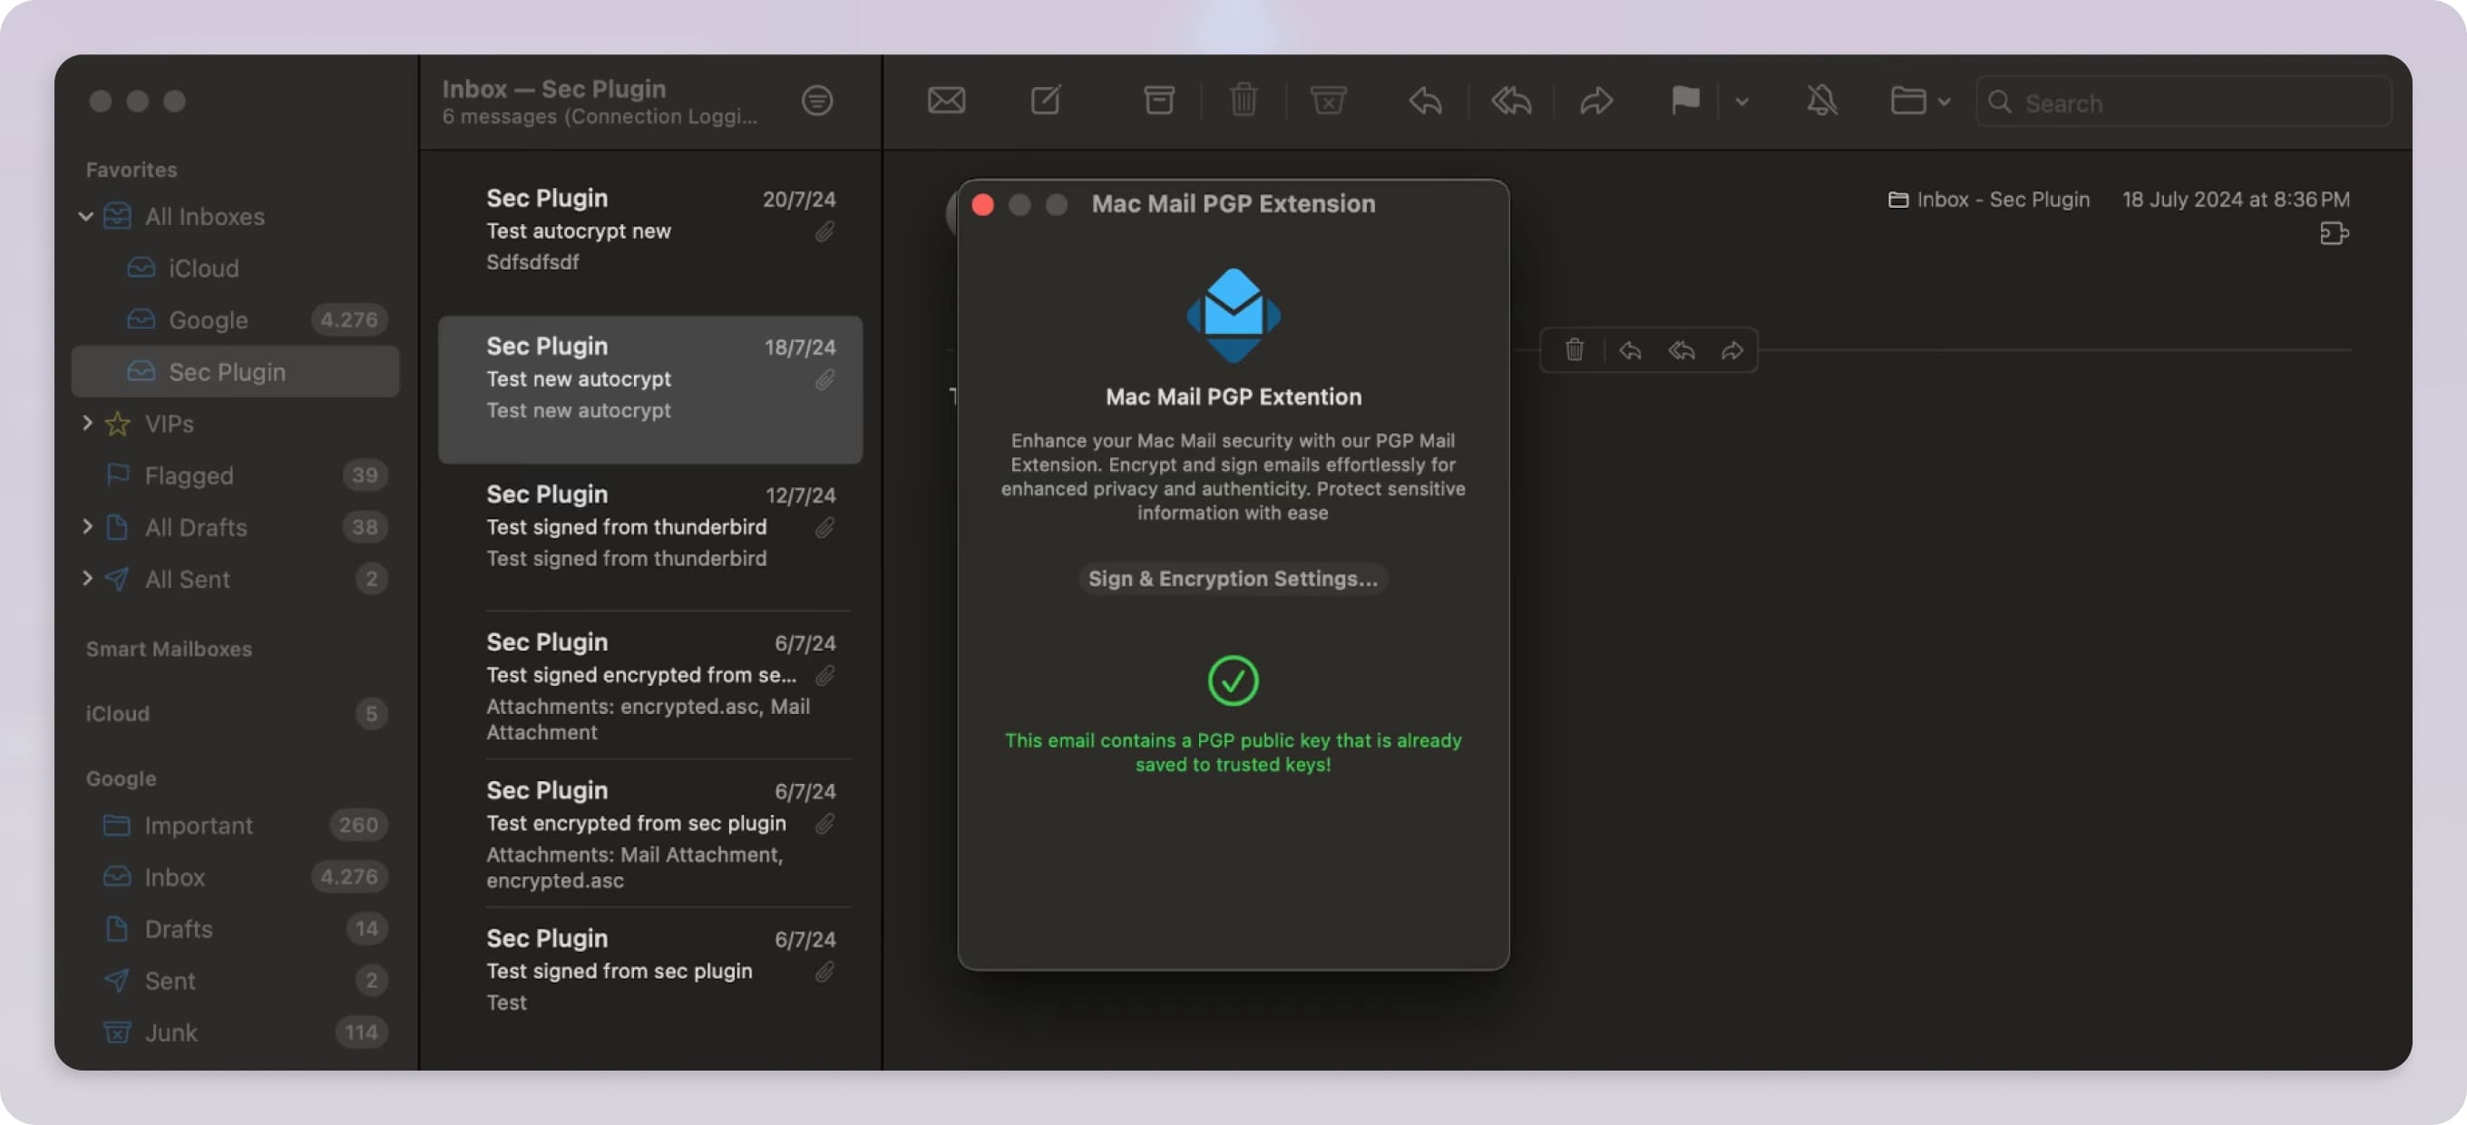The width and height of the screenshot is (2467, 1125).
Task: Open the message list filter options
Action: pyautogui.click(x=817, y=101)
